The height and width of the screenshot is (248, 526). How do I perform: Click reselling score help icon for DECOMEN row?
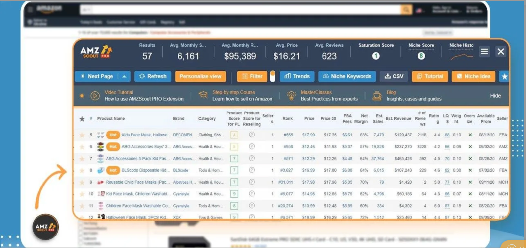[252, 135]
